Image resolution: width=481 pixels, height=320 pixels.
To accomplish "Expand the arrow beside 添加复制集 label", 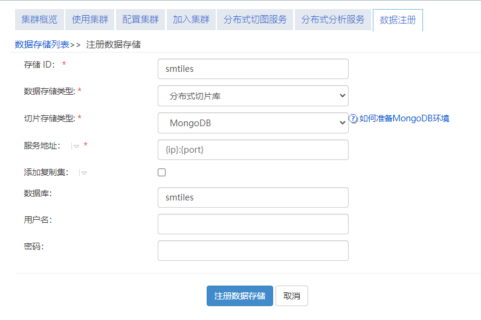I will point(84,173).
